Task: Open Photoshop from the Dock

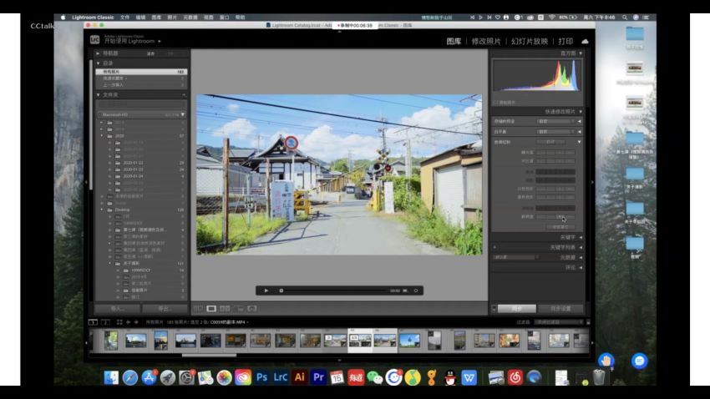Action: (x=261, y=377)
